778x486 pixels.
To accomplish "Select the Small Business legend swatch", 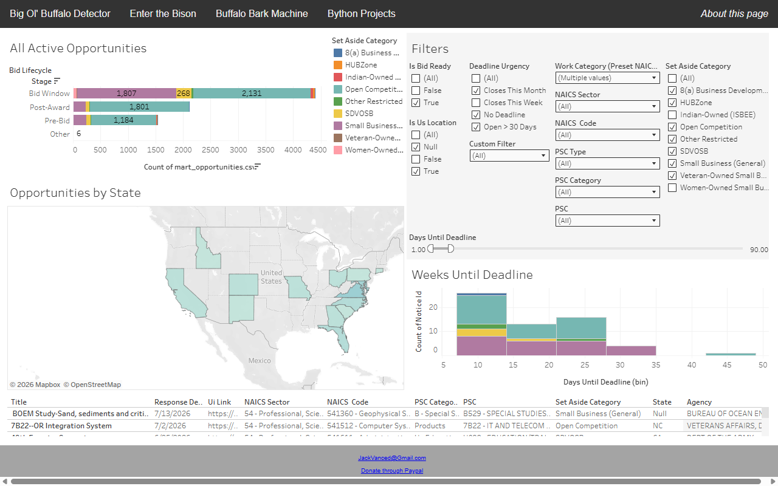I will pos(338,126).
